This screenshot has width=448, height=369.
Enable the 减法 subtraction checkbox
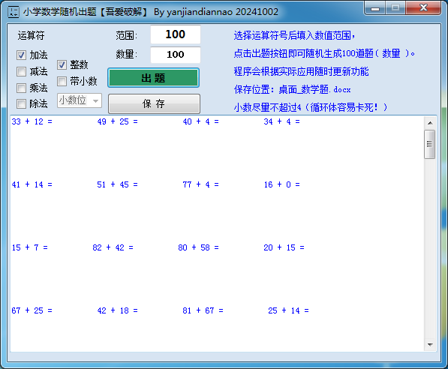coord(21,71)
